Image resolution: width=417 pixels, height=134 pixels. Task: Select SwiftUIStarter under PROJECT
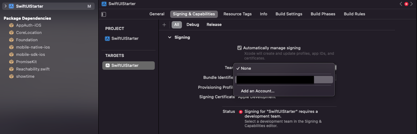(x=125, y=38)
